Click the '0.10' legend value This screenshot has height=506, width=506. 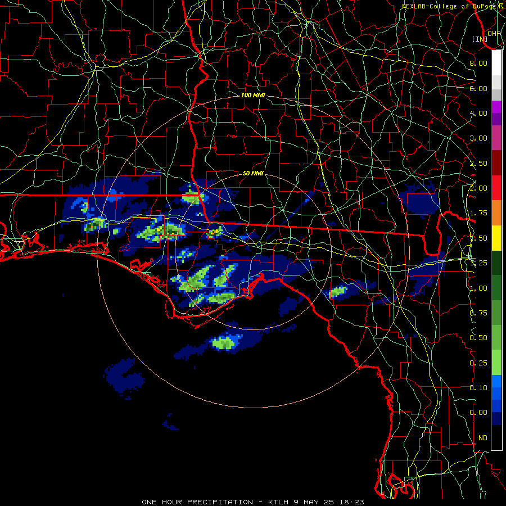(x=478, y=388)
